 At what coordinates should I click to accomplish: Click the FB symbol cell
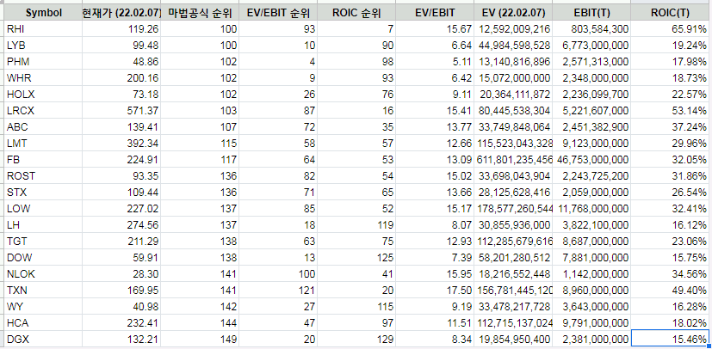[43, 160]
